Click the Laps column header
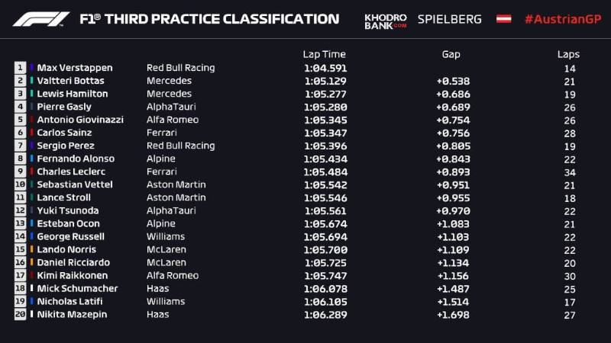 pyautogui.click(x=568, y=54)
